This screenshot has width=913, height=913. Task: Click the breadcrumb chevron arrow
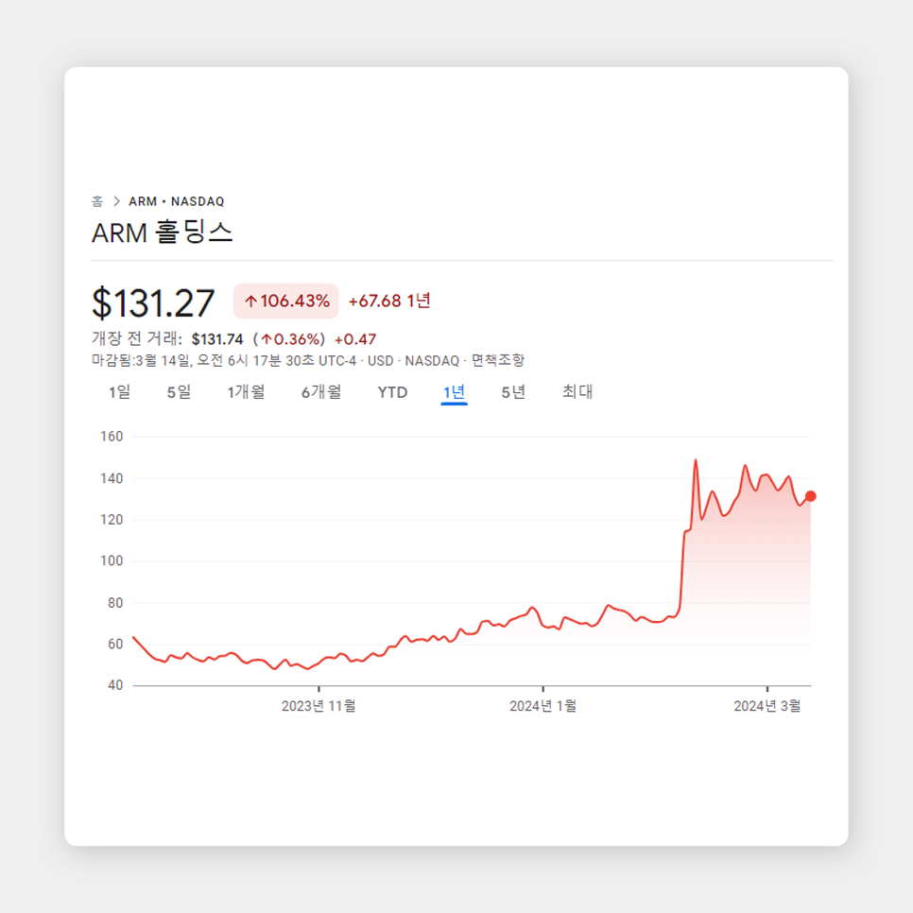116,201
